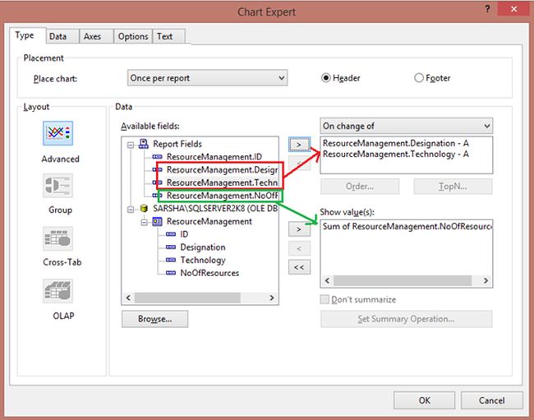Click the Report Fields node icon
The width and height of the screenshot is (534, 420).
tap(144, 144)
